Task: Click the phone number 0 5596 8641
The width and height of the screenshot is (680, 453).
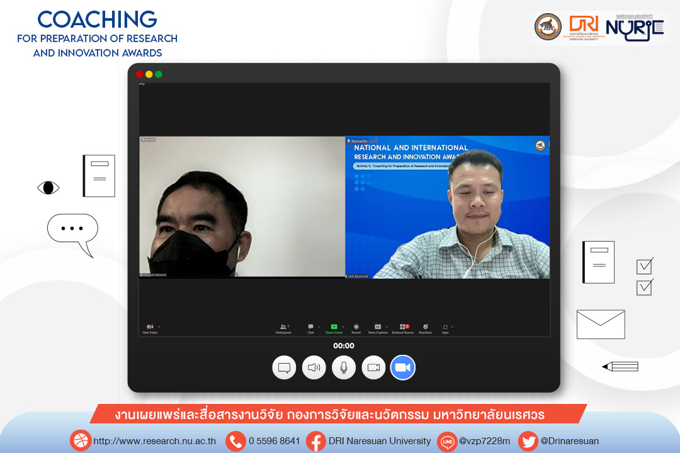Action: [274, 441]
